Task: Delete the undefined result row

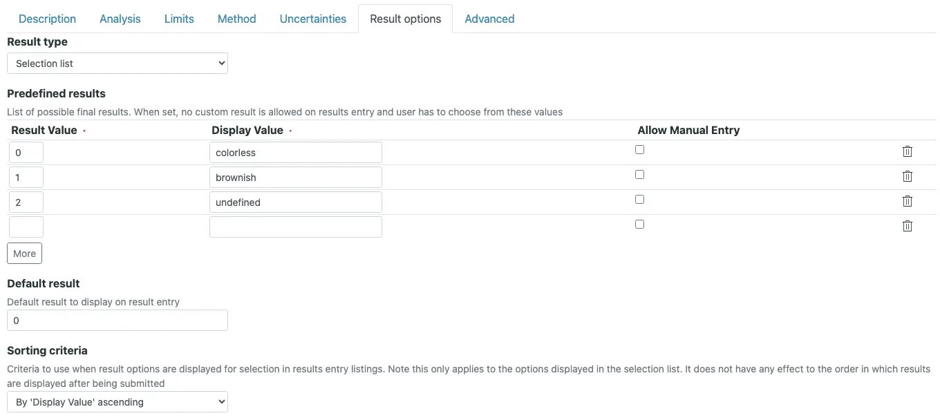Action: pos(908,201)
